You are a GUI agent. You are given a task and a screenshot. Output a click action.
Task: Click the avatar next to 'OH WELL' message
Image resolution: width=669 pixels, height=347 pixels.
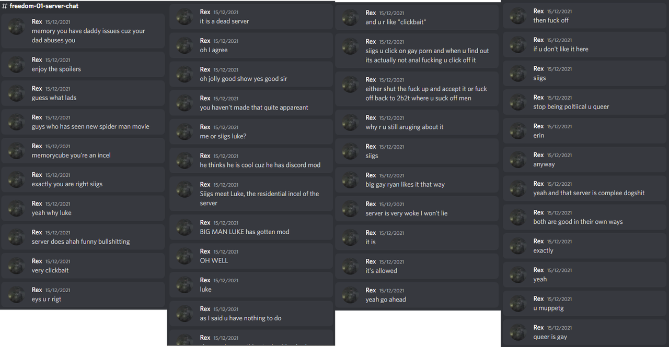coord(185,256)
